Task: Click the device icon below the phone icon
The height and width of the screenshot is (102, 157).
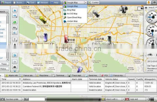Action: click(15, 27)
